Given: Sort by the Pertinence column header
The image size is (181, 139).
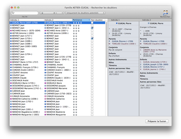Looking at the screenshot, I should [x=81, y=20].
